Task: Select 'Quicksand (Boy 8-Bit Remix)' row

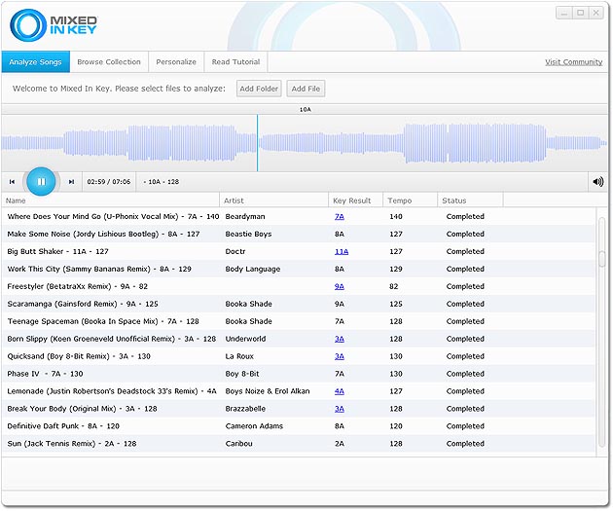Action: click(x=299, y=356)
